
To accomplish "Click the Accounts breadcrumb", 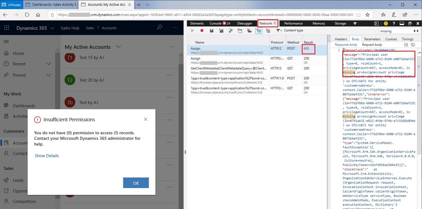I will pos(109,28).
